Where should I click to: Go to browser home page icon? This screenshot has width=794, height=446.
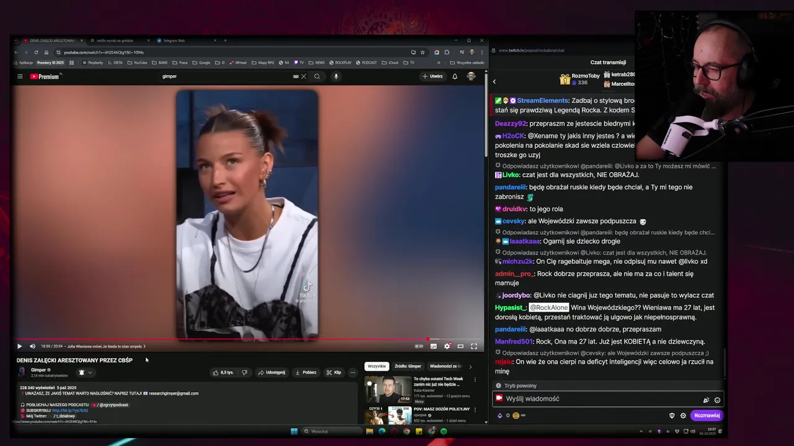point(46,53)
